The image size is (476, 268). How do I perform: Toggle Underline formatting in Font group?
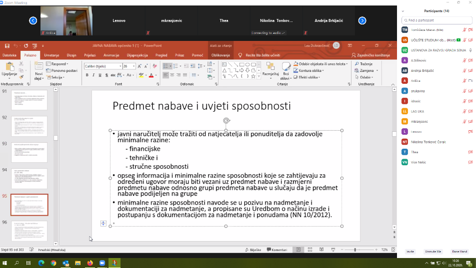[x=100, y=75]
